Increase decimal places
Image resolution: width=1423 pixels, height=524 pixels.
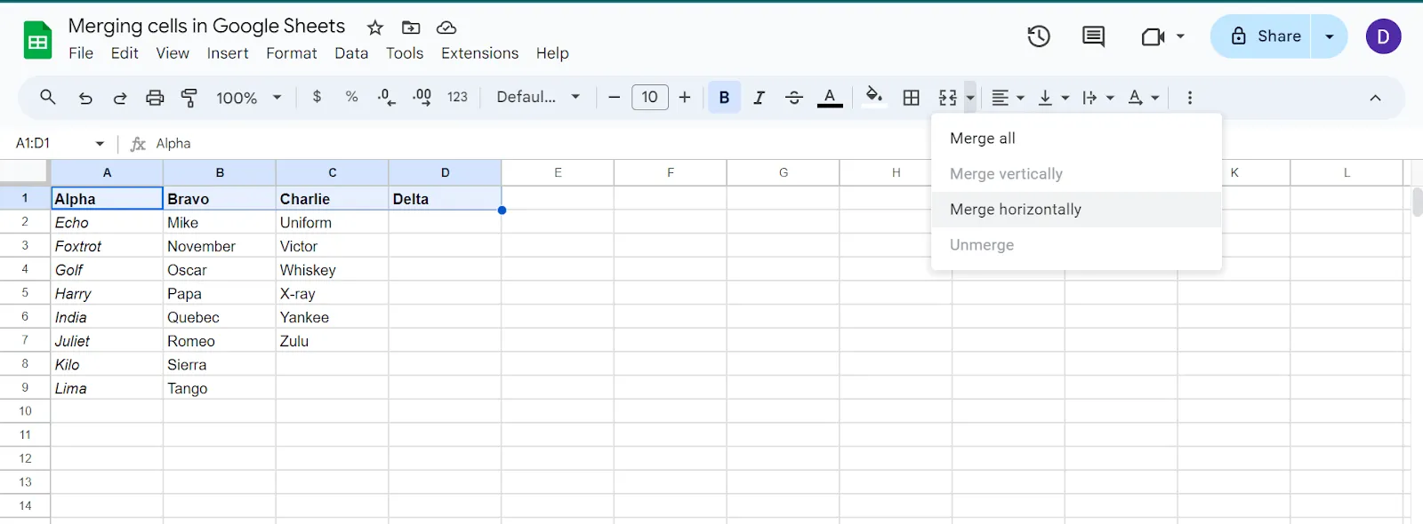(x=422, y=97)
